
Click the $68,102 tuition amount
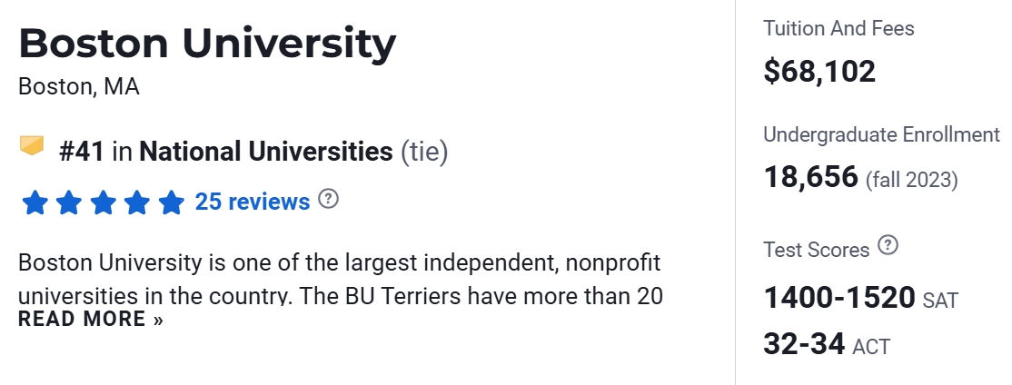pyautogui.click(x=819, y=70)
